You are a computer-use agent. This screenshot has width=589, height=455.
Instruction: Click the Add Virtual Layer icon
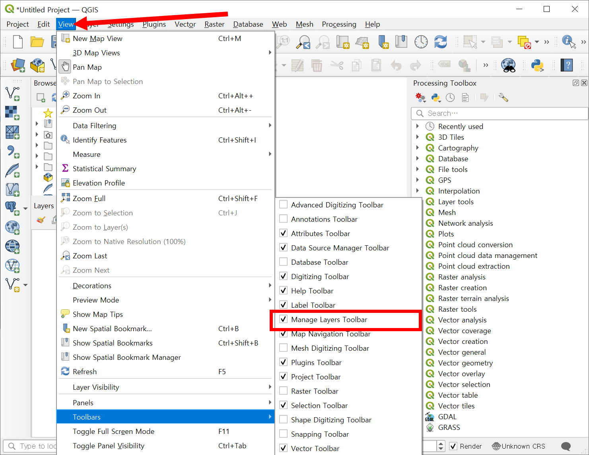[x=12, y=189]
